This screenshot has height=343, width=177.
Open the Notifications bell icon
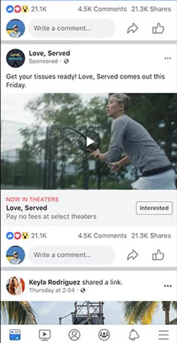[134, 335]
